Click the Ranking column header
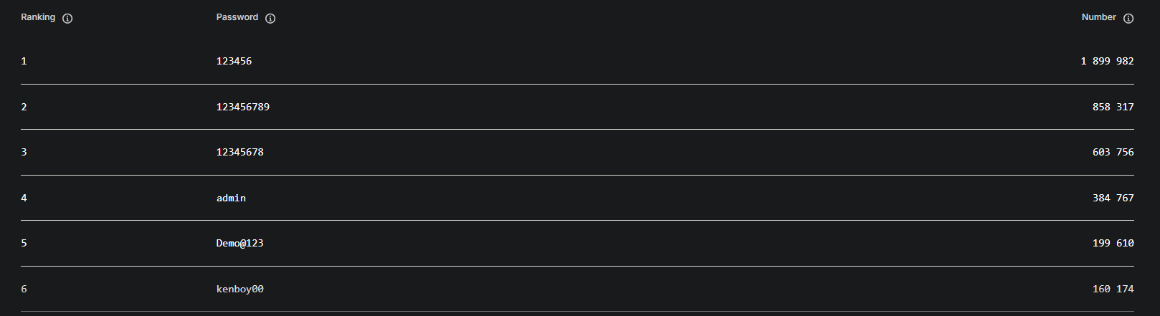 [x=38, y=17]
